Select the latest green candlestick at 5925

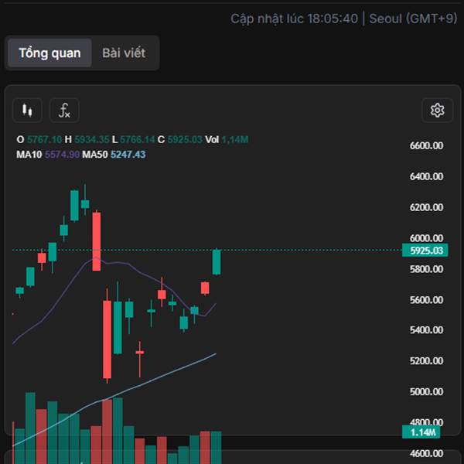[217, 262]
